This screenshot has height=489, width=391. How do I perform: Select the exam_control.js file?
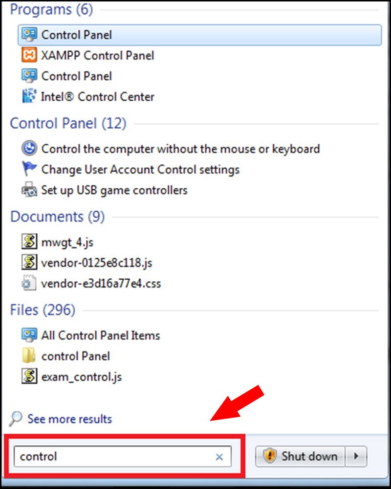click(x=83, y=377)
